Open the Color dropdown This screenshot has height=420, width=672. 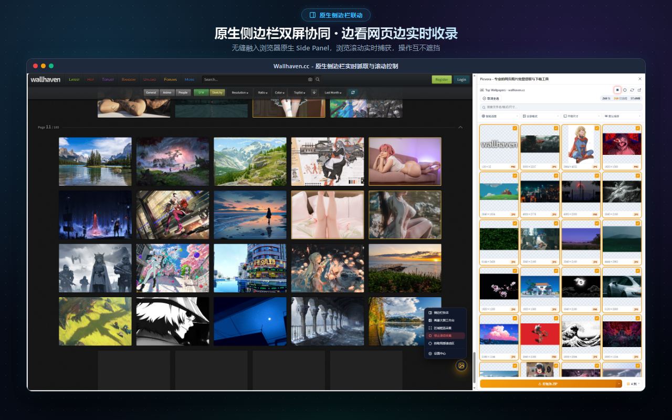279,92
